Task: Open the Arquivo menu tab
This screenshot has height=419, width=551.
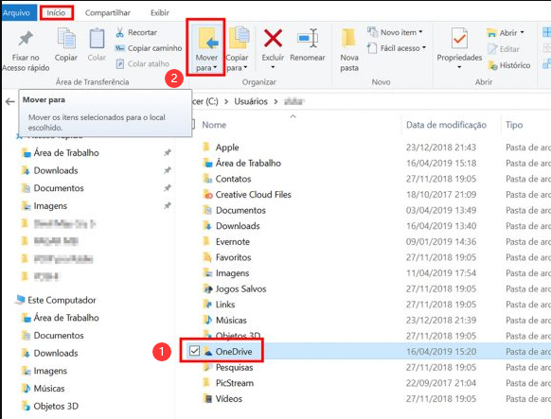Action: tap(18, 12)
